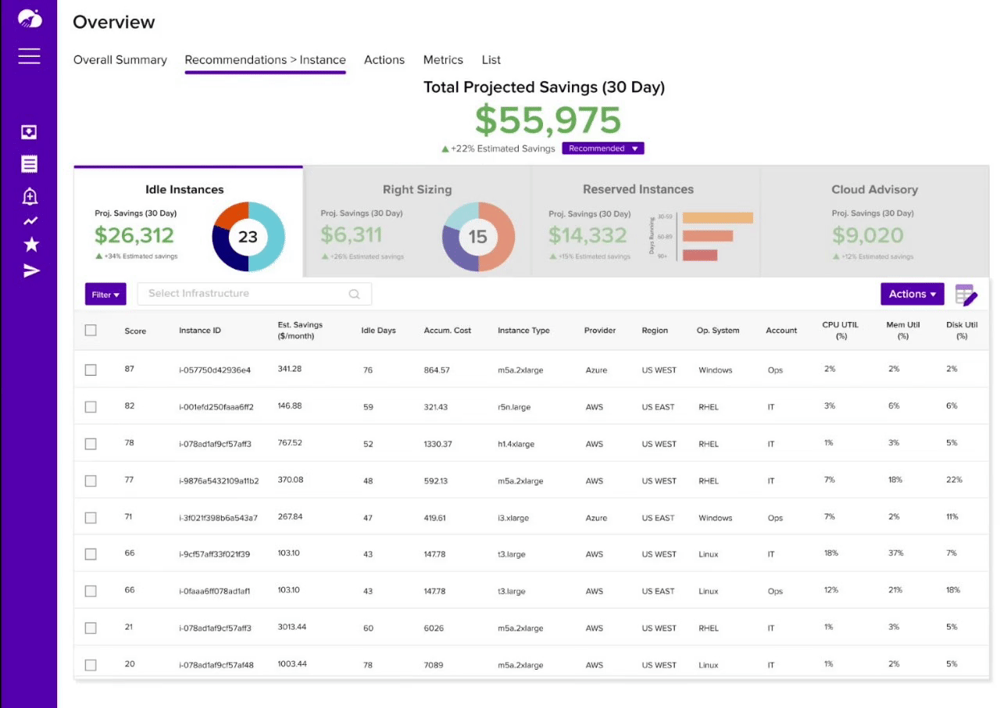1000x708 pixels.
Task: Click the Select Infrastructure search field
Action: [x=255, y=294]
